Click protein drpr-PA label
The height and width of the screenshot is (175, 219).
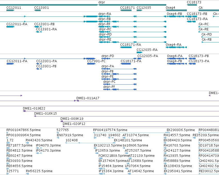pyautogui.click(x=108, y=66)
